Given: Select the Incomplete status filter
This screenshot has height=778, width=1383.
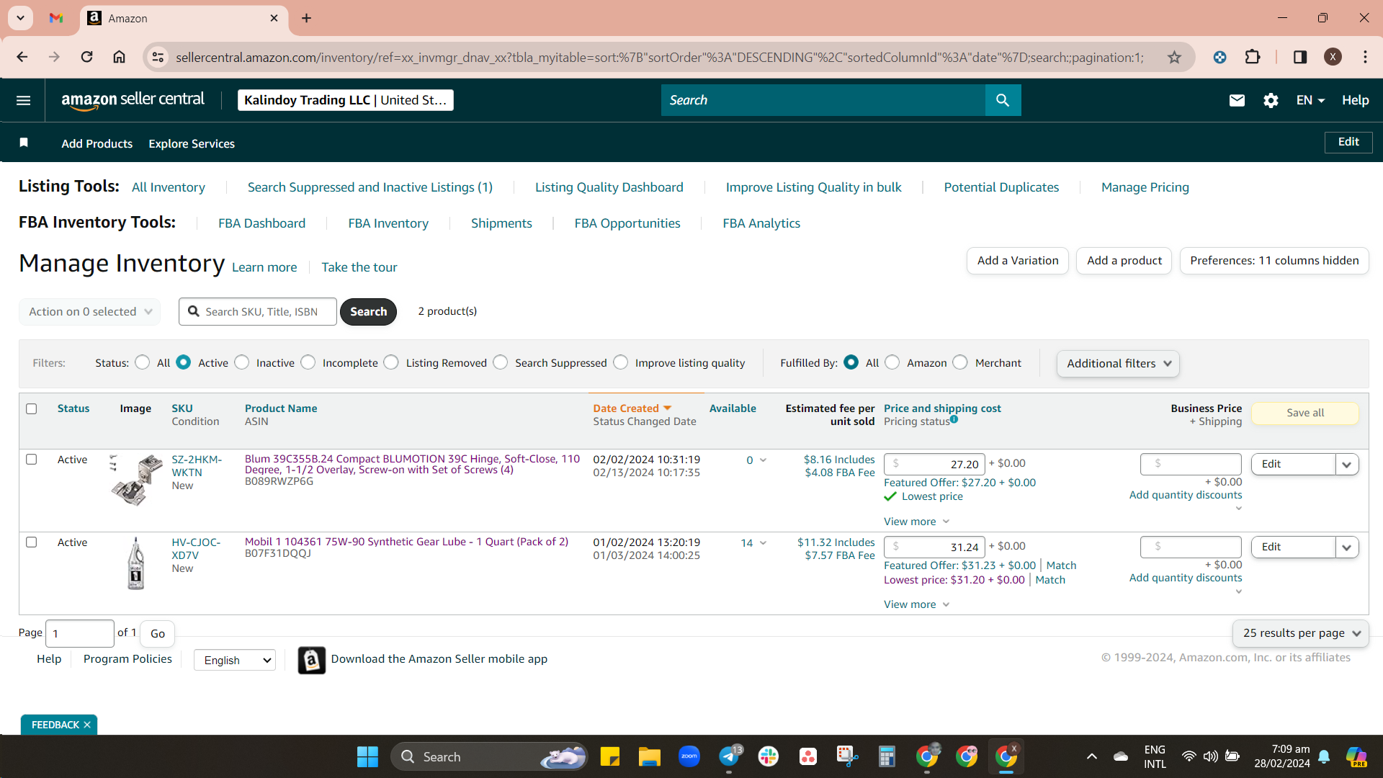Looking at the screenshot, I should [308, 362].
